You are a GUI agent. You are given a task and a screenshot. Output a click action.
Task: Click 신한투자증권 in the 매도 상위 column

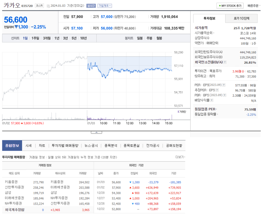coord(15,187)
